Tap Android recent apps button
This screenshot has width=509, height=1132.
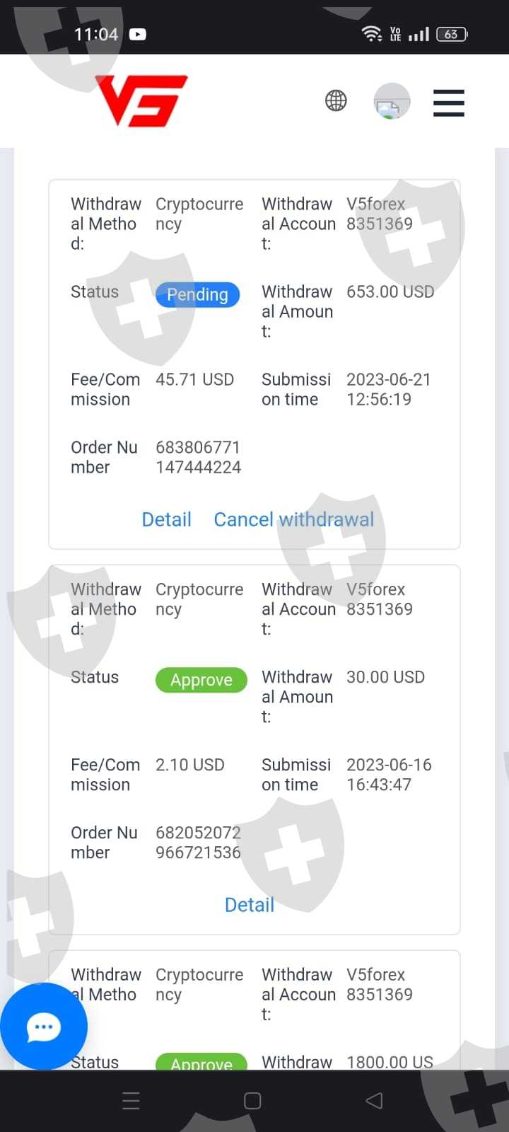[131, 1101]
